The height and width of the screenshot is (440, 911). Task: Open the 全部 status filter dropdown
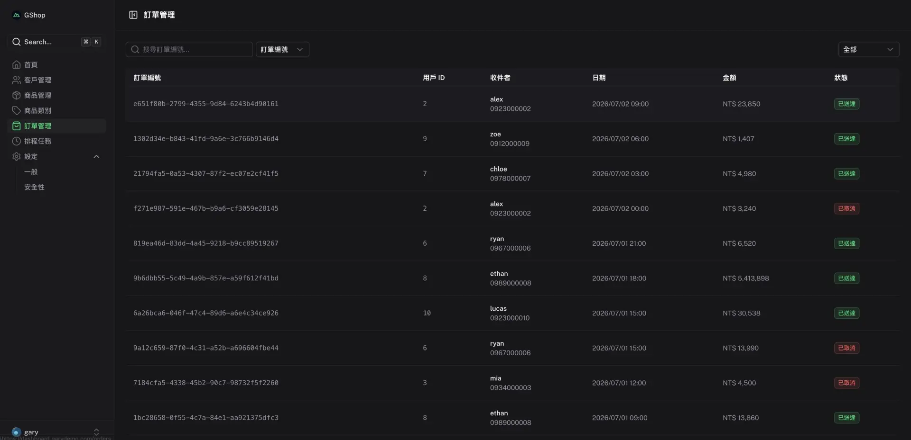click(868, 49)
